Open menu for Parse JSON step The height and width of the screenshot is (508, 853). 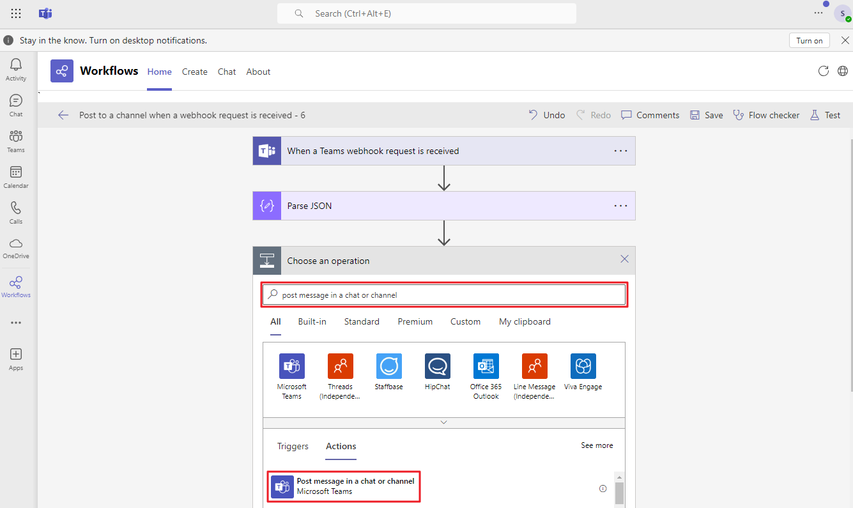click(x=620, y=206)
